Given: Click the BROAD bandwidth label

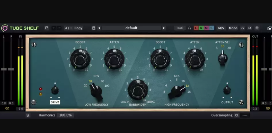Looking at the screenshot, I should point(151,102).
